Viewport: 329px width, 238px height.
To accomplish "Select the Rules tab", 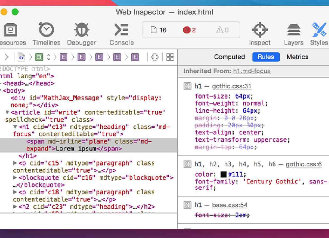I will 266,57.
